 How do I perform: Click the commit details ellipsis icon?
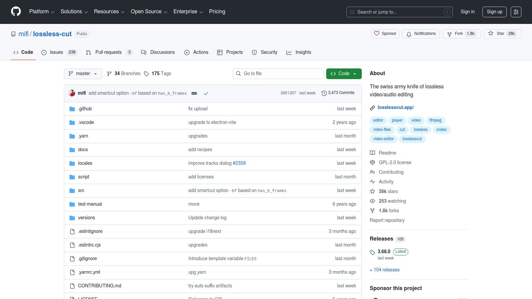point(194,93)
